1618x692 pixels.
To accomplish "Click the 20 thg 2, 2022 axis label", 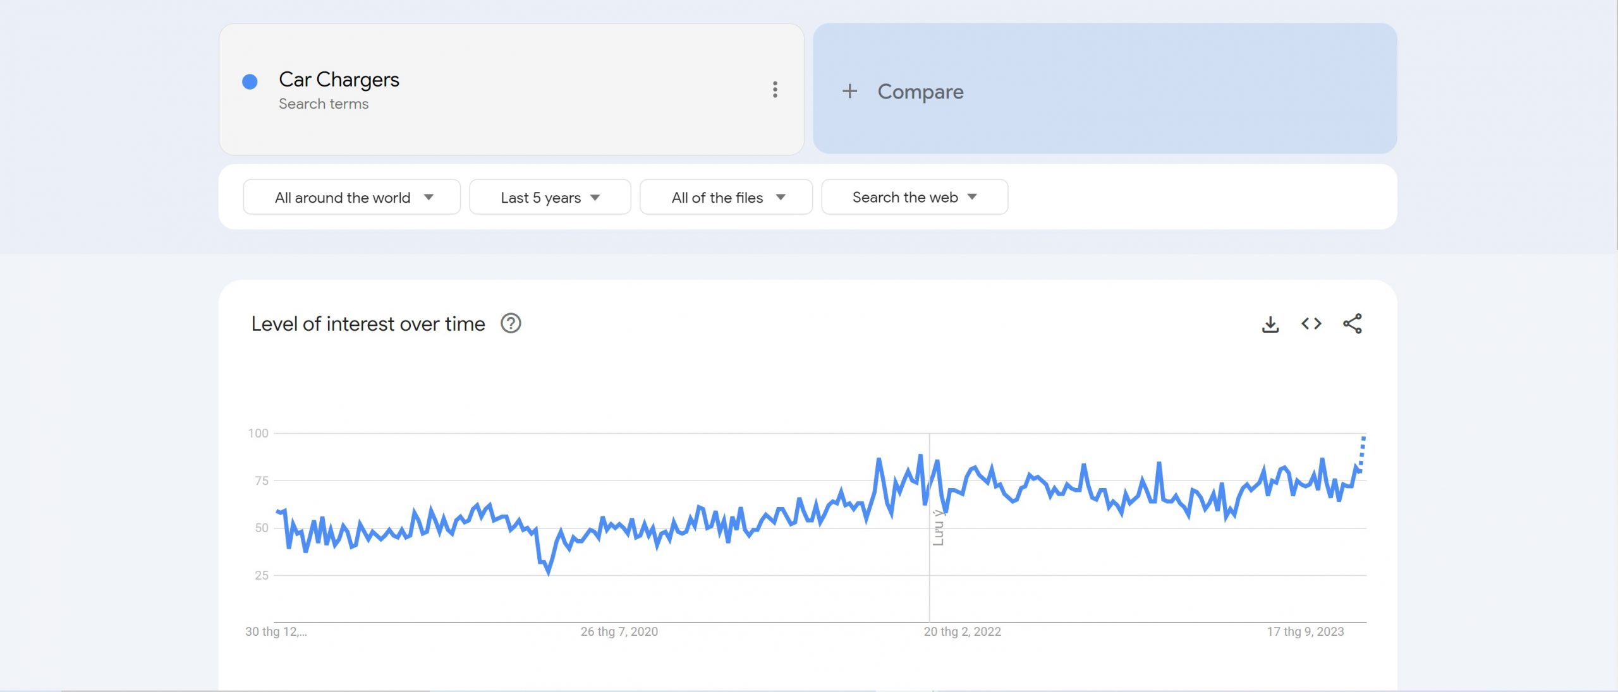I will tap(962, 631).
